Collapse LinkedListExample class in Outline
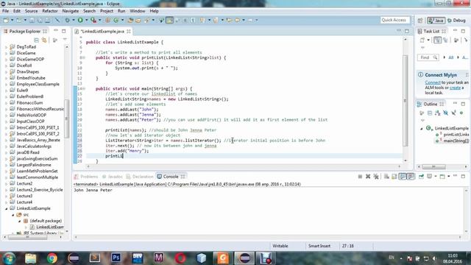The image size is (471, 265). click(x=422, y=128)
